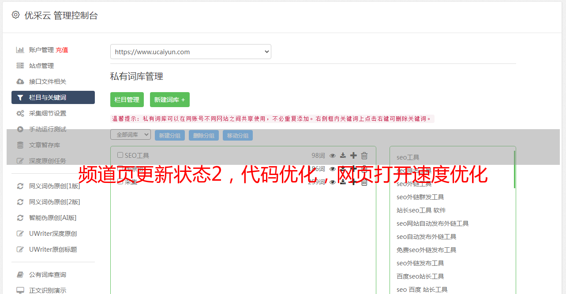Click the red 充值 link
Viewport: 566px width, 294px height.
tap(62, 50)
